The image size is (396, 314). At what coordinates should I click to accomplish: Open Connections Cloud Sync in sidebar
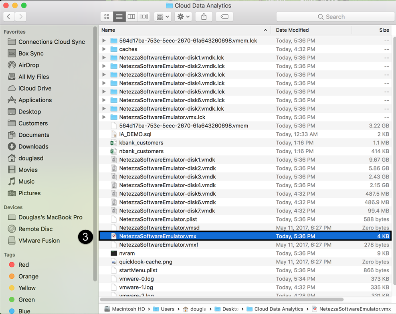coord(46,42)
